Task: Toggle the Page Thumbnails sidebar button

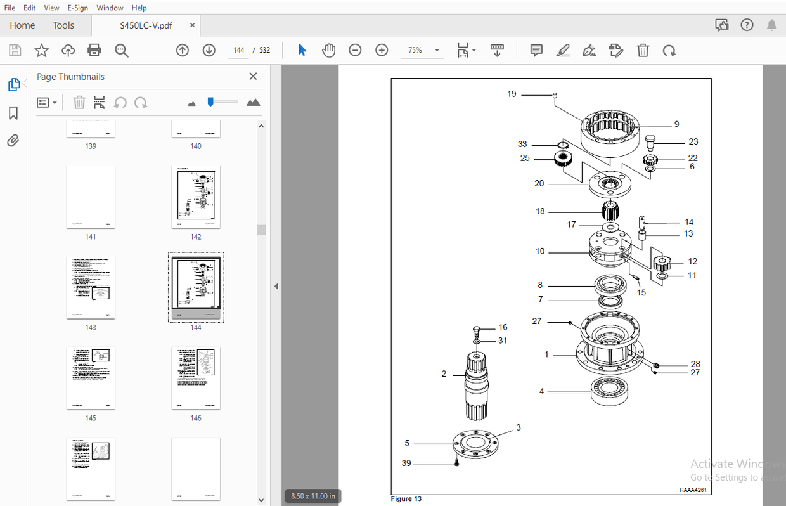Action: tap(13, 84)
